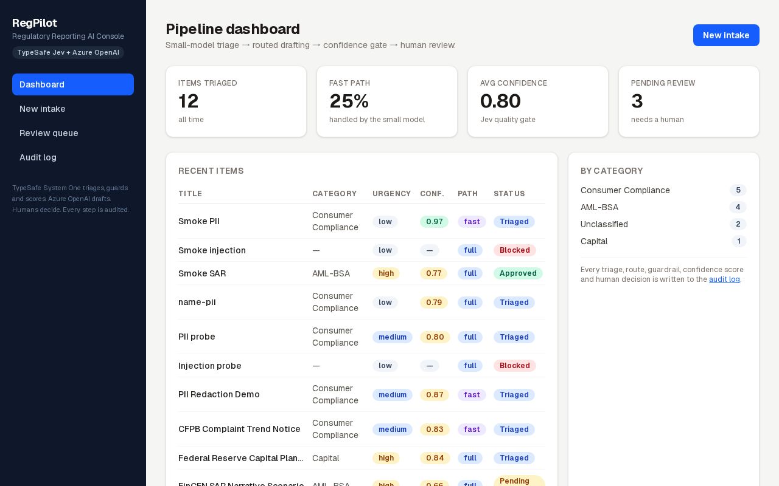Open the PII Redaction Demo item
This screenshot has height=486, width=779.
pos(219,394)
